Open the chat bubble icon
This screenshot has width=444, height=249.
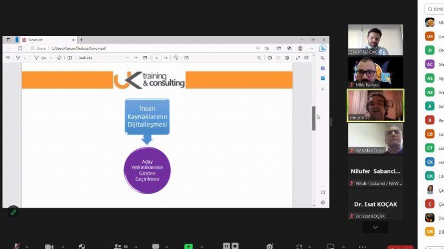pyautogui.click(x=156, y=247)
